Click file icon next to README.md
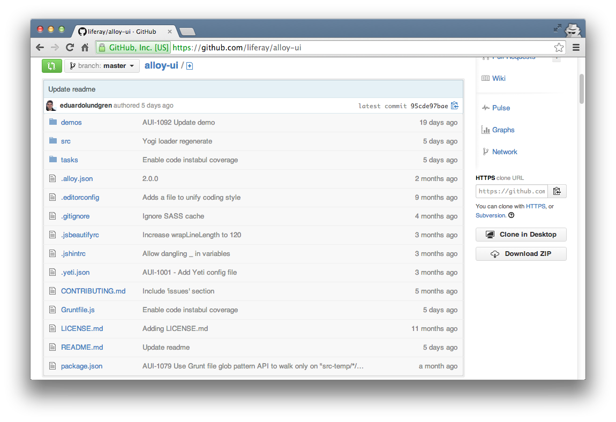The image size is (616, 422). coord(52,347)
